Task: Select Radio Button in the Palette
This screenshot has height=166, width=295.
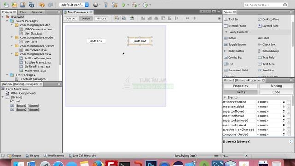Action: coord(234,51)
